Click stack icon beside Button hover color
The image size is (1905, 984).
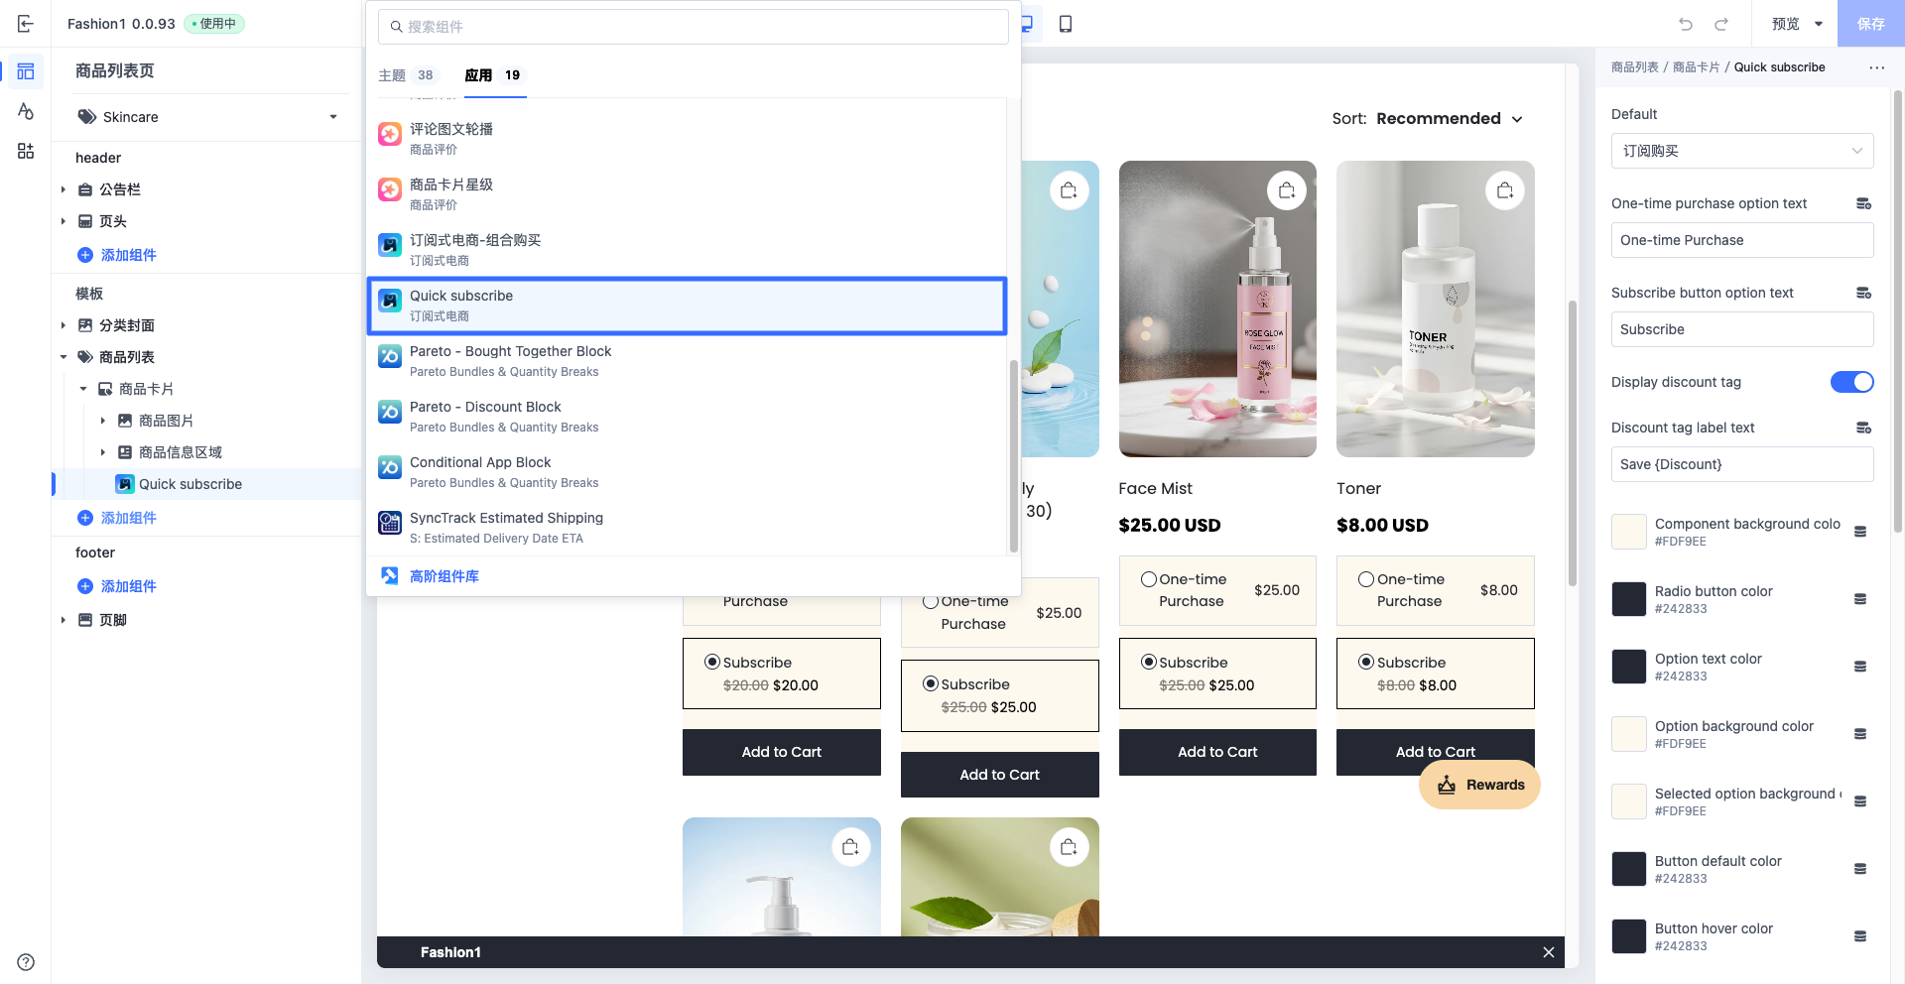[1860, 936]
